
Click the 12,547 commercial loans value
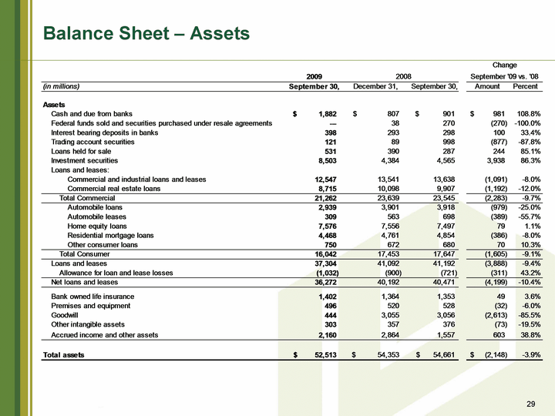pyautogui.click(x=325, y=179)
